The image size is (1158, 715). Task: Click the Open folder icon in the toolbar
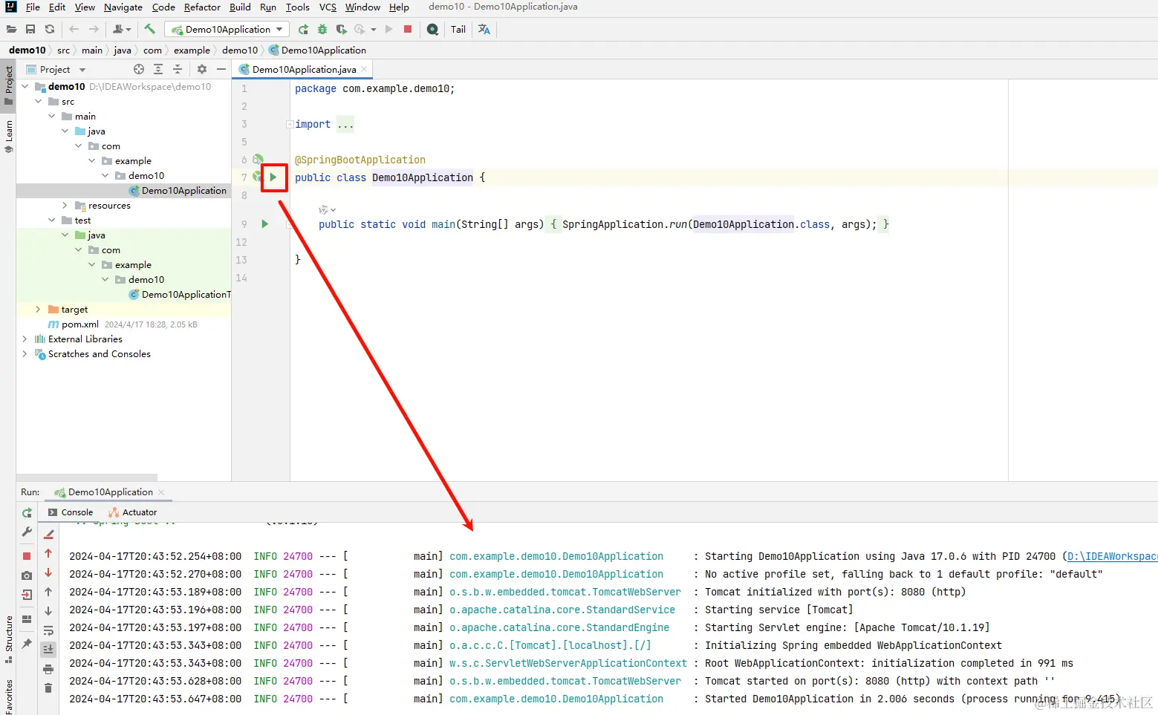(11, 29)
